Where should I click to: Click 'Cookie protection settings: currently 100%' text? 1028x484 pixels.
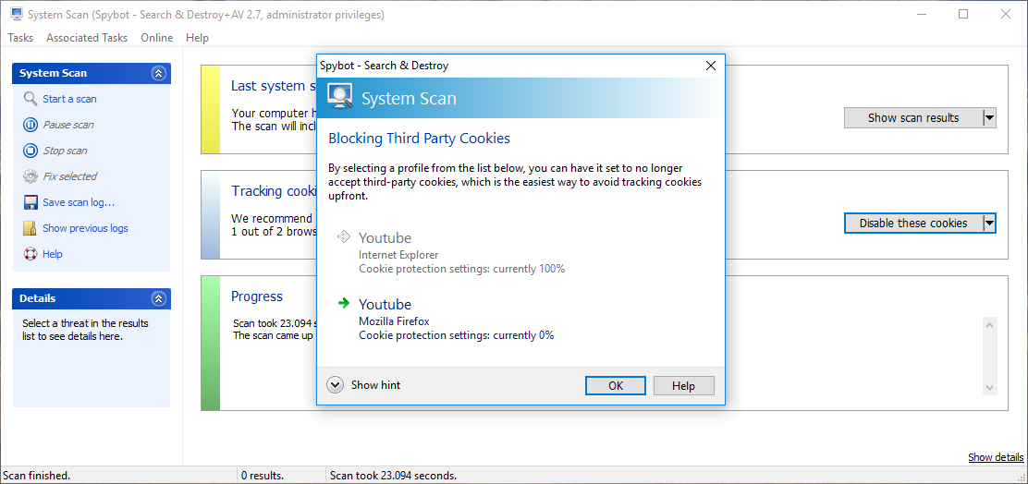pos(461,269)
